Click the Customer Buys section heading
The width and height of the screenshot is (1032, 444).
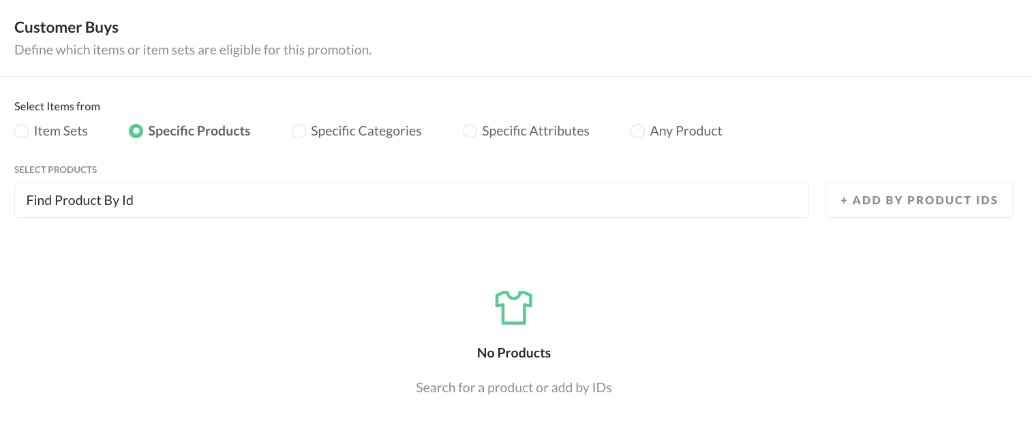tap(66, 28)
